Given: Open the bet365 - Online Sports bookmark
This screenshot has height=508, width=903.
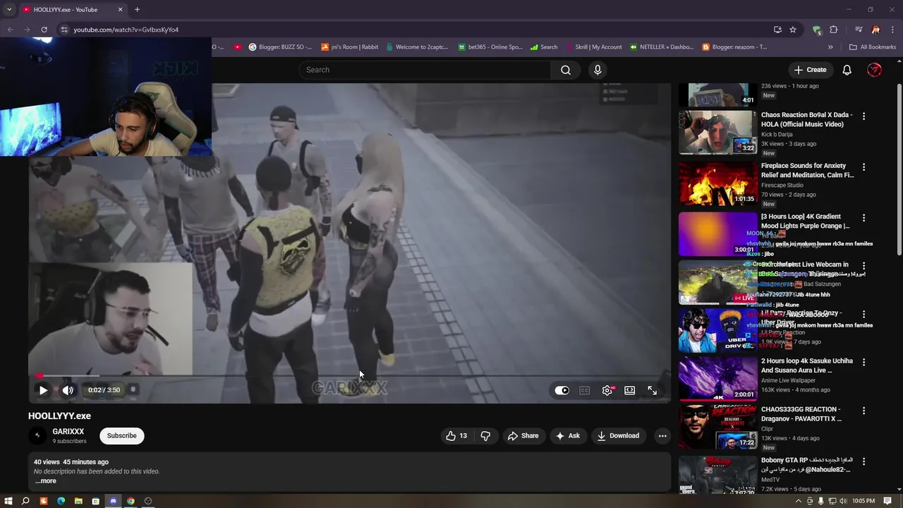Looking at the screenshot, I should [x=490, y=47].
